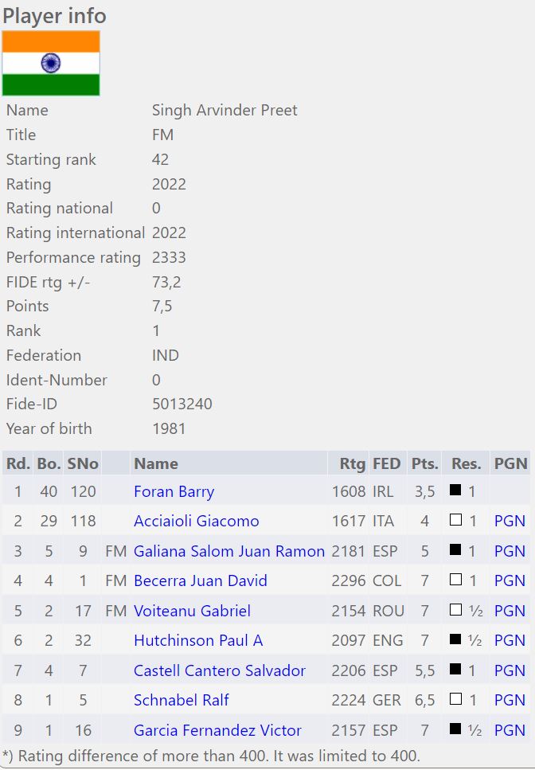View Voiteanu Gabriel's player info
Image resolution: width=535 pixels, height=770 pixels.
(192, 611)
